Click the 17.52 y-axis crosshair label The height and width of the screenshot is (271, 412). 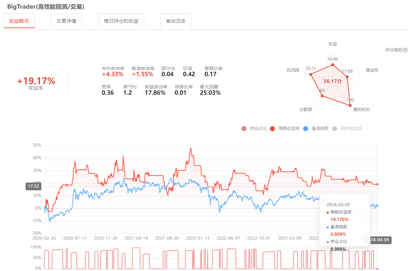(x=33, y=186)
